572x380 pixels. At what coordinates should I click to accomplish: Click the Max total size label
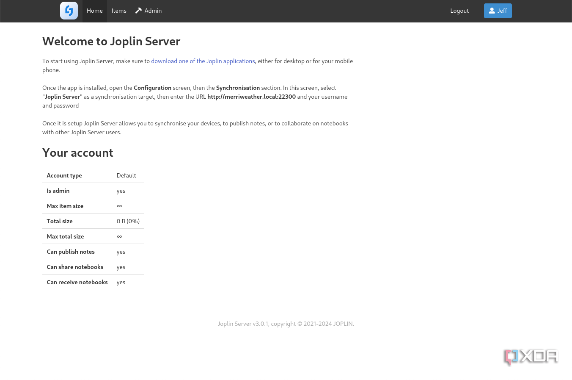(x=65, y=236)
